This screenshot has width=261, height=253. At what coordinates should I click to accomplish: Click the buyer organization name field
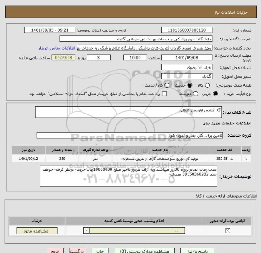[136, 39]
